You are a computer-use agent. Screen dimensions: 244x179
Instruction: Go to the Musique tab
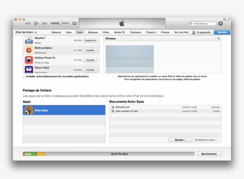93,32
